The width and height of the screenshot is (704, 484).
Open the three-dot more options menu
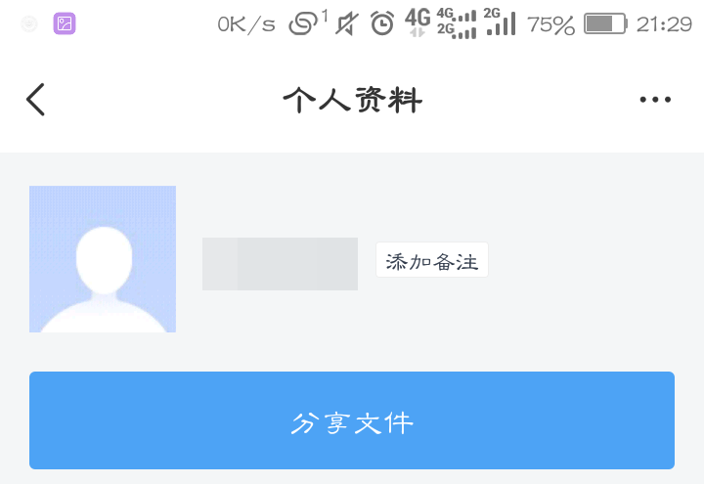coord(655,100)
